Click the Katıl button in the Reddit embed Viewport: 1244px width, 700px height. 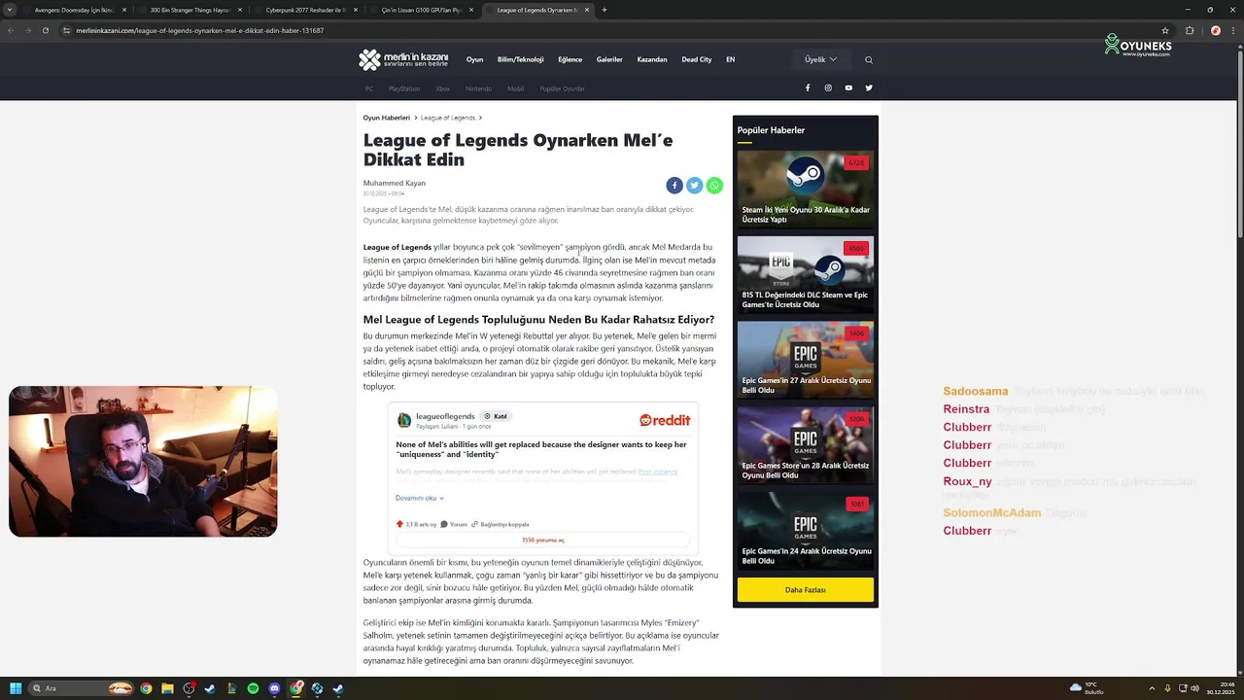tap(497, 416)
